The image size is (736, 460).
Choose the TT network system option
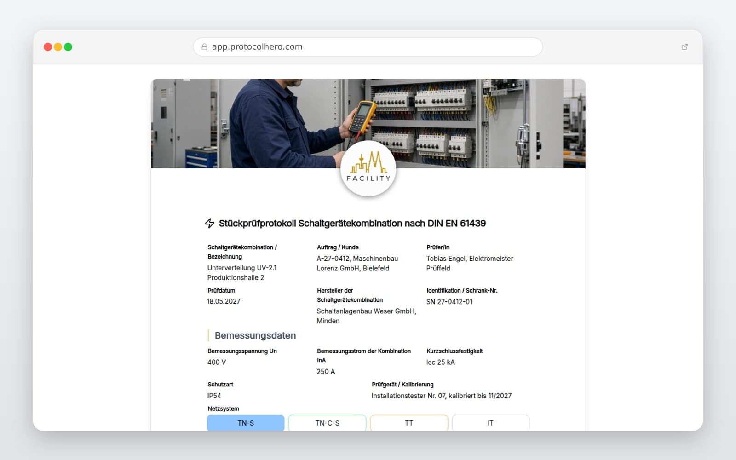(x=409, y=423)
